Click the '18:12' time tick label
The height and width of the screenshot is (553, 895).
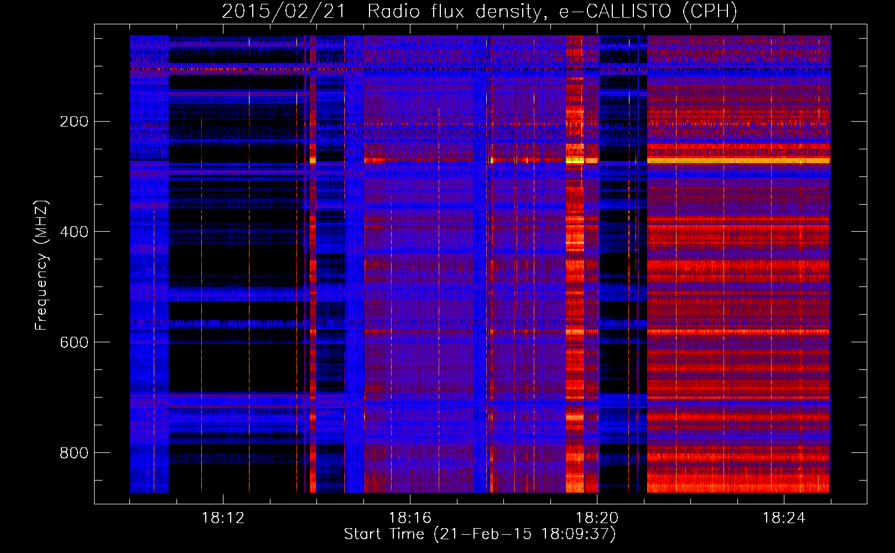223,518
